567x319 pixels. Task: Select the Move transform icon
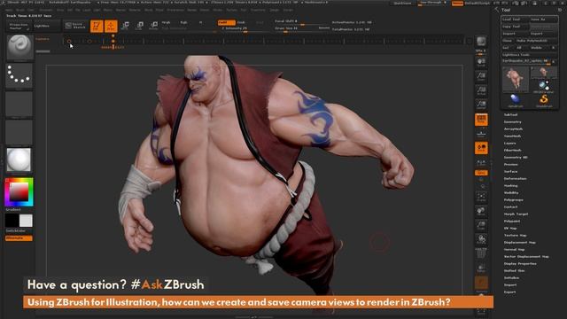125,26
